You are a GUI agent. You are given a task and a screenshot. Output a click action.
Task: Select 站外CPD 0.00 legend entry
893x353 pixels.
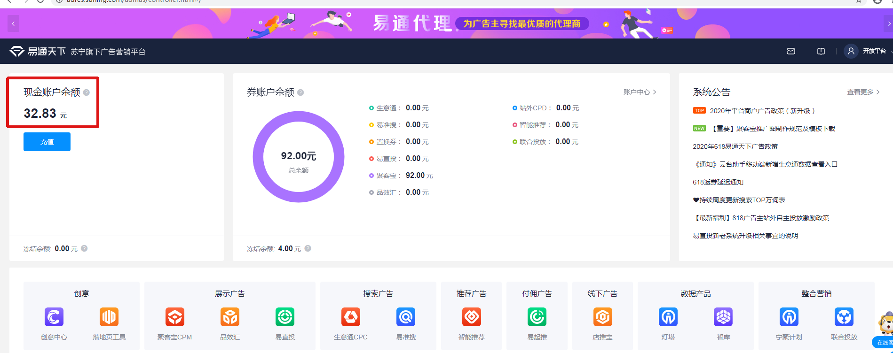(x=545, y=108)
